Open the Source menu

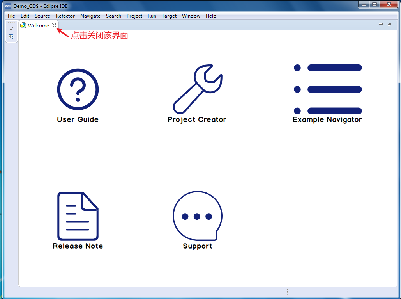42,16
